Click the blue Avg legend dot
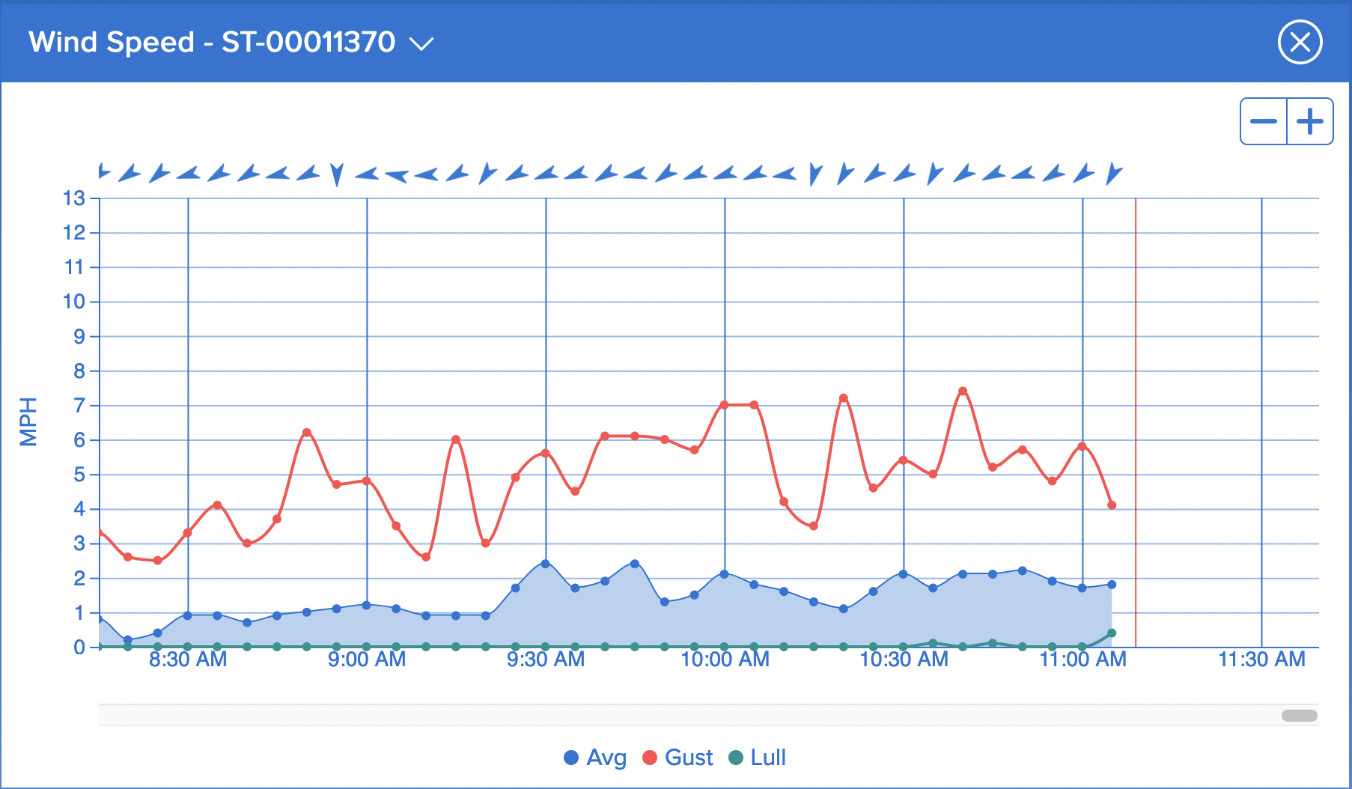Viewport: 1352px width, 789px height. pyautogui.click(x=571, y=758)
